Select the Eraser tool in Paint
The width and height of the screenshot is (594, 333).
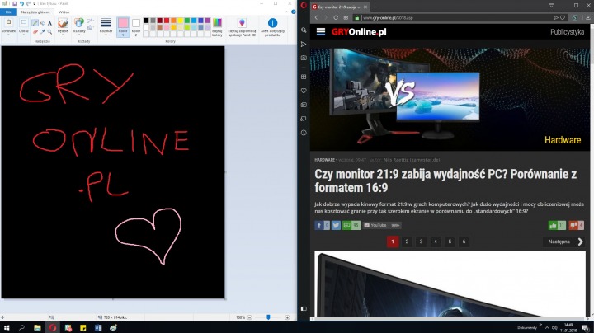coord(35,31)
